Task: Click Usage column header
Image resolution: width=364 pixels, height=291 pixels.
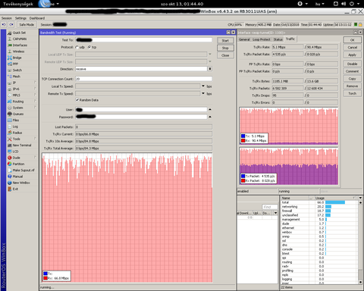Action: point(335,198)
